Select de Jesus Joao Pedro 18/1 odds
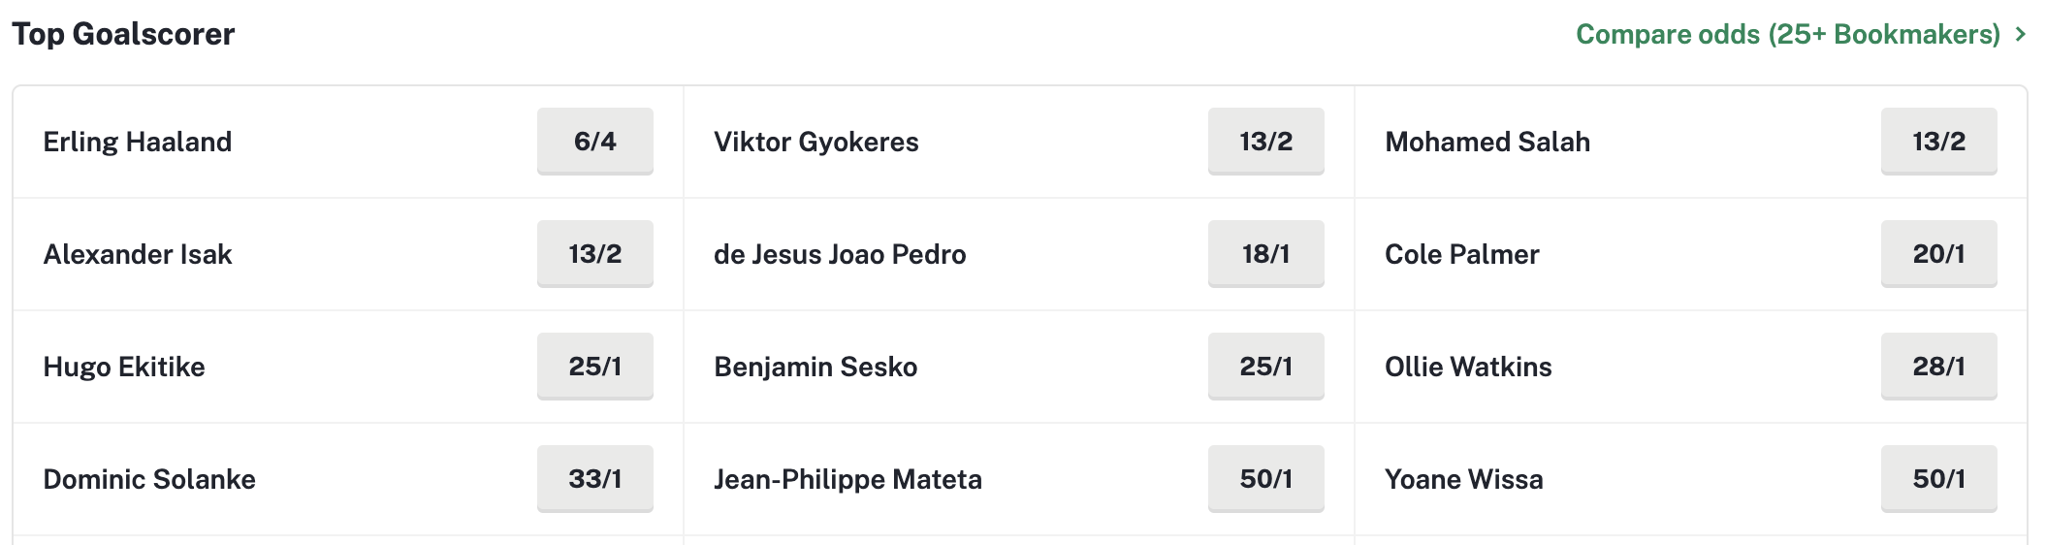 pos(1266,254)
